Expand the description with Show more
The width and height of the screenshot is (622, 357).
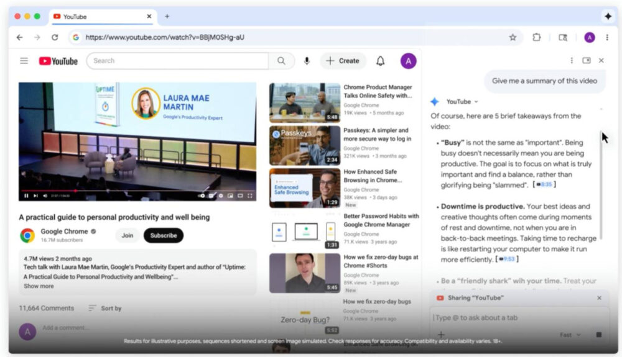click(39, 286)
